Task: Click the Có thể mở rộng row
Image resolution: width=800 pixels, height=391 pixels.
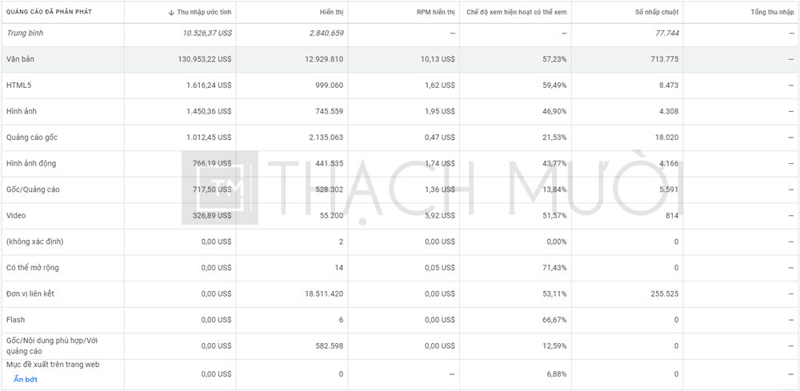Action: [400, 268]
